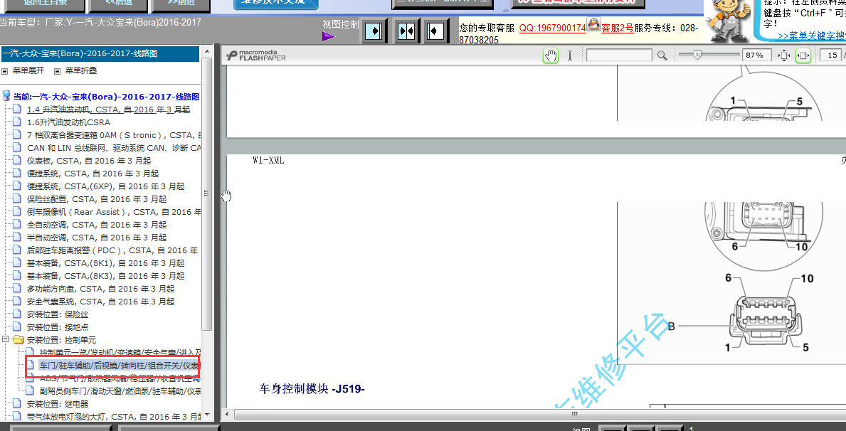Open the 客服2号 link
Viewport: 846px width, 431px height.
617,28
